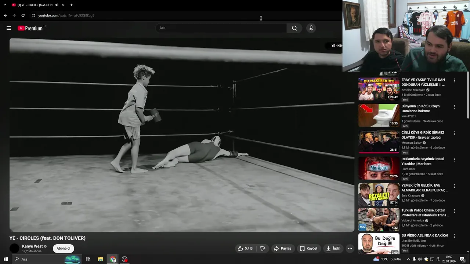Open ERAY VE YAKUP TV video thumbnail
Viewport: 470px width, 264px height.
pyautogui.click(x=379, y=89)
